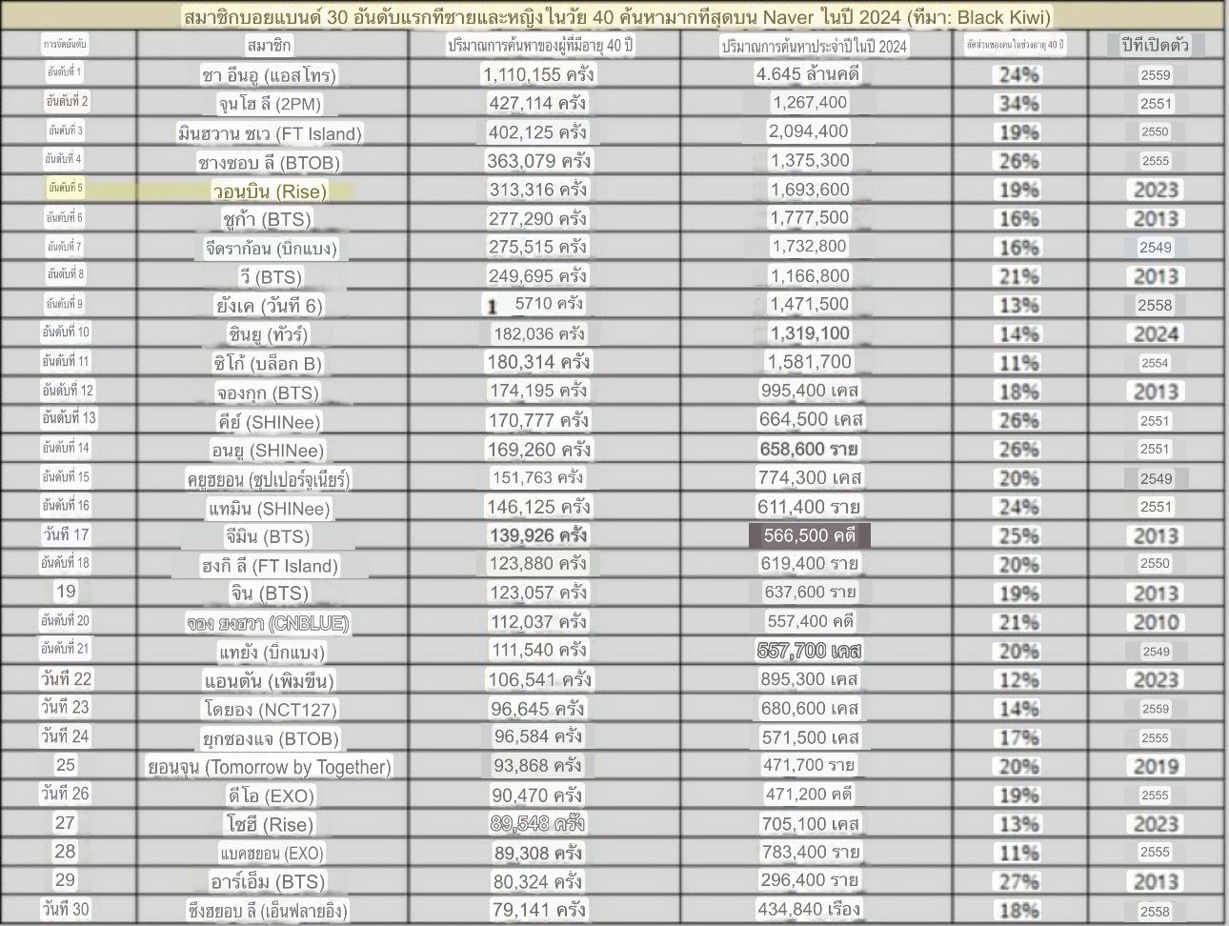Viewport: 1229px width, 926px height.
Task: Select the cell 'คีย์ (SHINee)'
Action: [x=270, y=421]
